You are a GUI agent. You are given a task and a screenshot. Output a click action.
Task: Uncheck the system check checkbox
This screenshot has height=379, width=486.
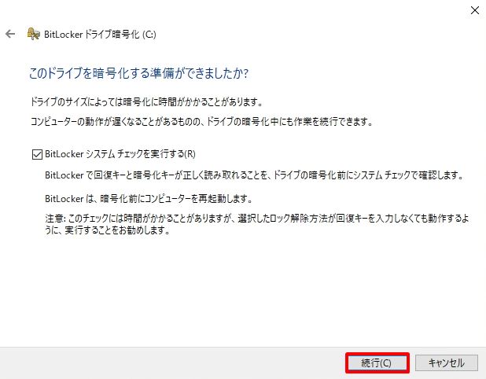pos(37,154)
